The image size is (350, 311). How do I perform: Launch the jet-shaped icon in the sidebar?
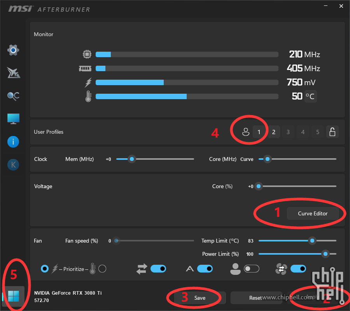pos(13,73)
